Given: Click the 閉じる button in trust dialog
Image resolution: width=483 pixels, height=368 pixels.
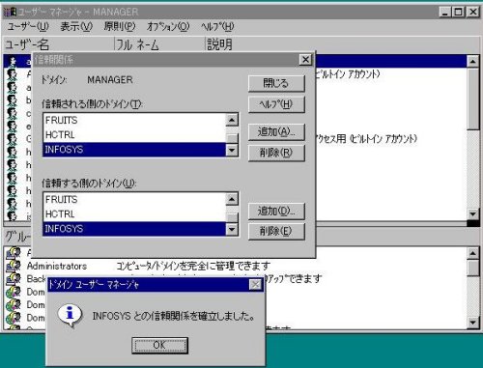Looking at the screenshot, I should click(x=276, y=83).
